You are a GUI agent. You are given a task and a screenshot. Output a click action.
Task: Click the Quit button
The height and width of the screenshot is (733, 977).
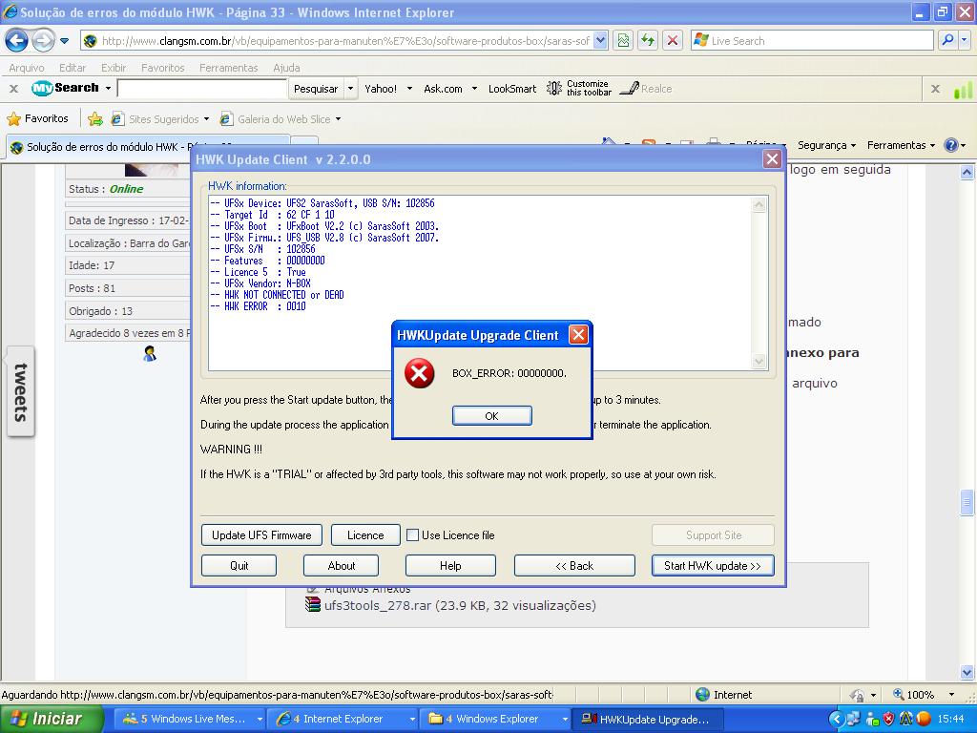(x=239, y=565)
